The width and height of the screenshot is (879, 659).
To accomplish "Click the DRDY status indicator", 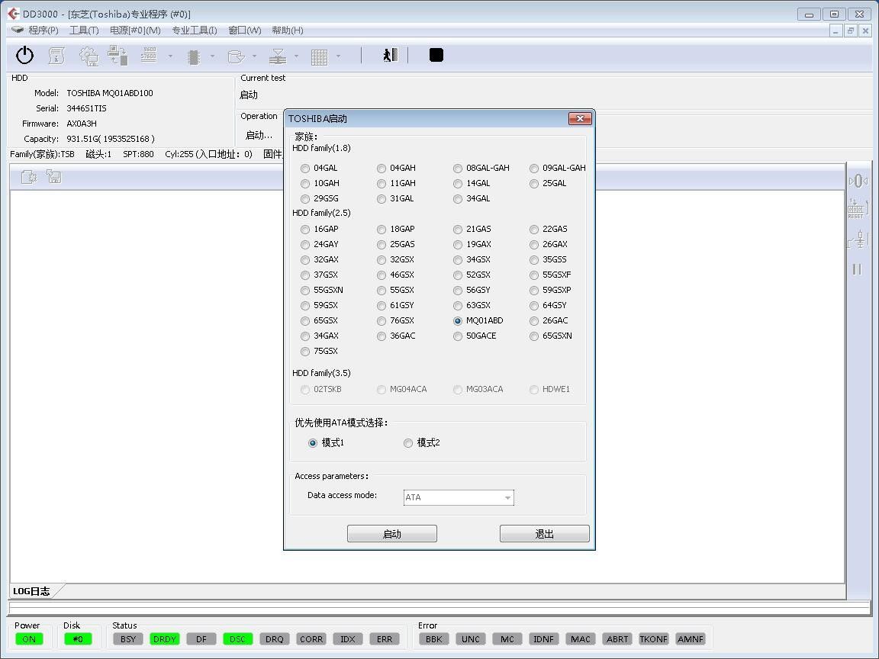I will pyautogui.click(x=165, y=639).
